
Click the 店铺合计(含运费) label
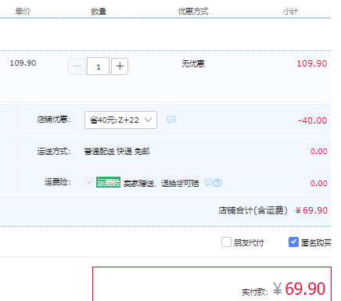(x=253, y=210)
